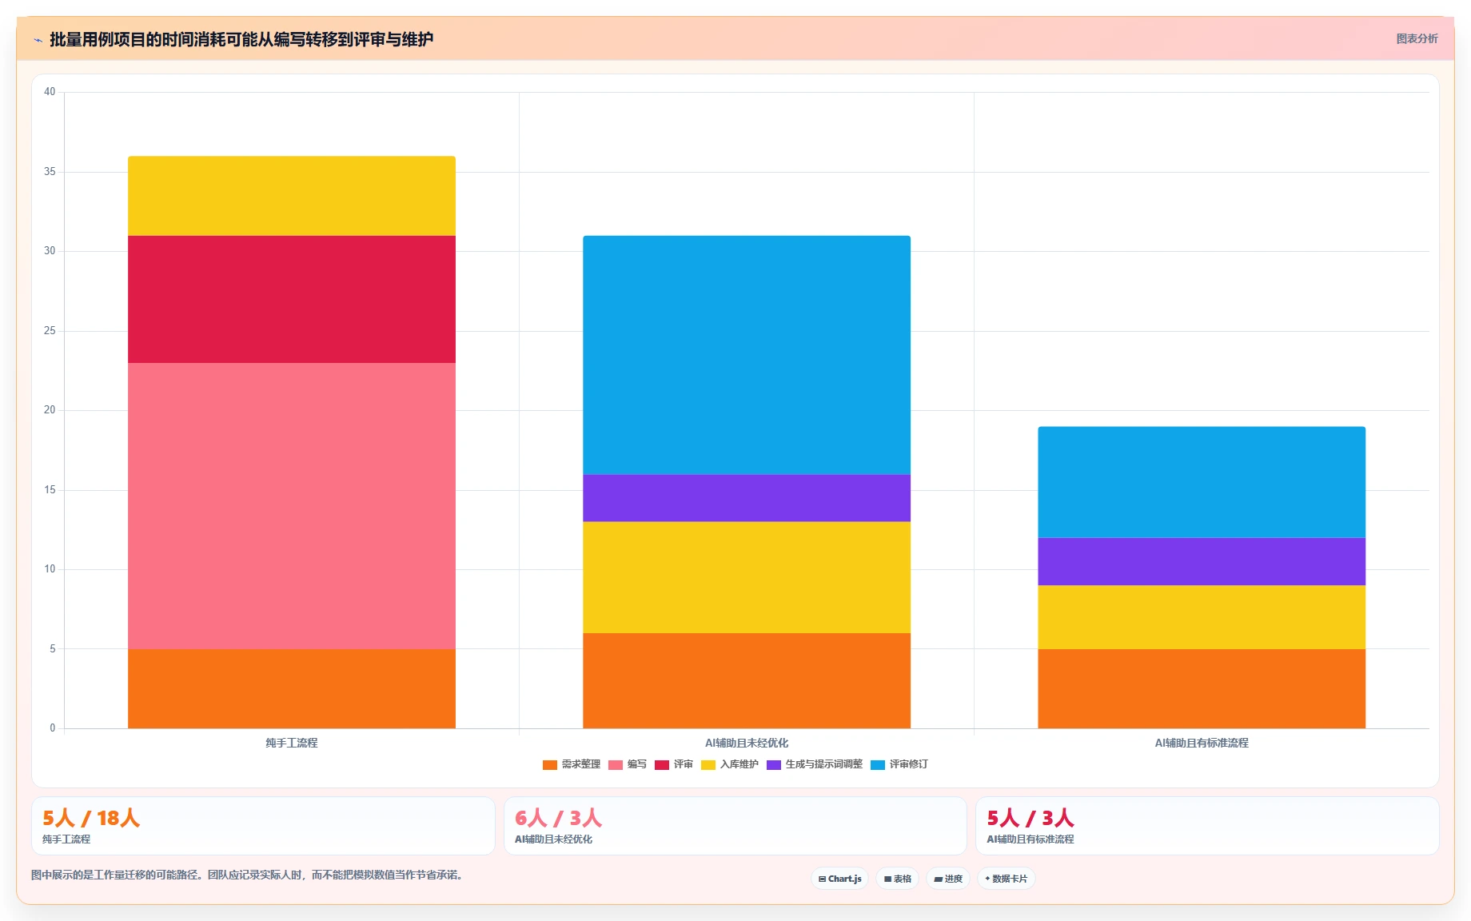Click the 图表分析 label in header
This screenshot has width=1471, height=921.
pyautogui.click(x=1417, y=38)
